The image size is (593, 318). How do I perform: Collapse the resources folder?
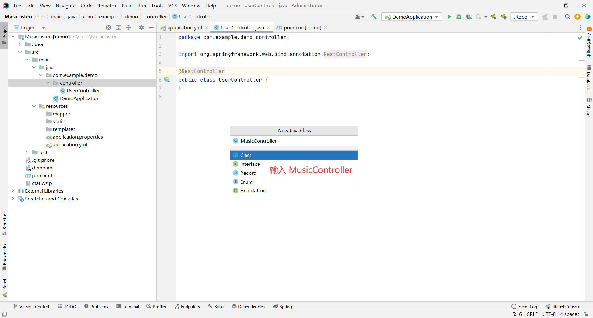pyautogui.click(x=34, y=106)
